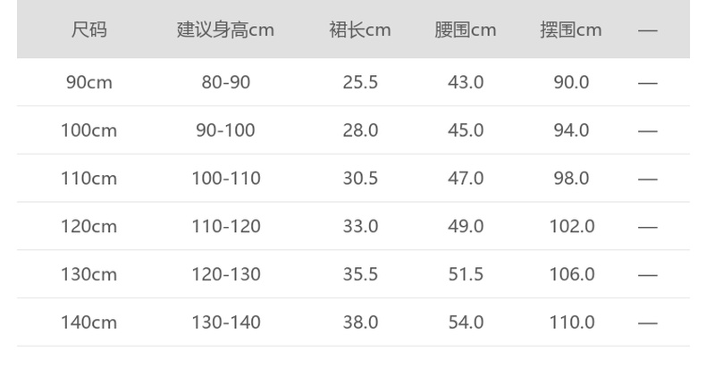Viewport: 706px width, 385px height.
Task: Select the 25.5 skirt length value
Action: click(x=360, y=82)
